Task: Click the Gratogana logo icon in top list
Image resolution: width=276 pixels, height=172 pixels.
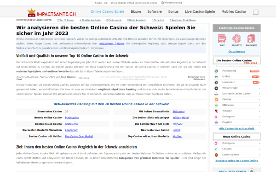Action: point(216,117)
